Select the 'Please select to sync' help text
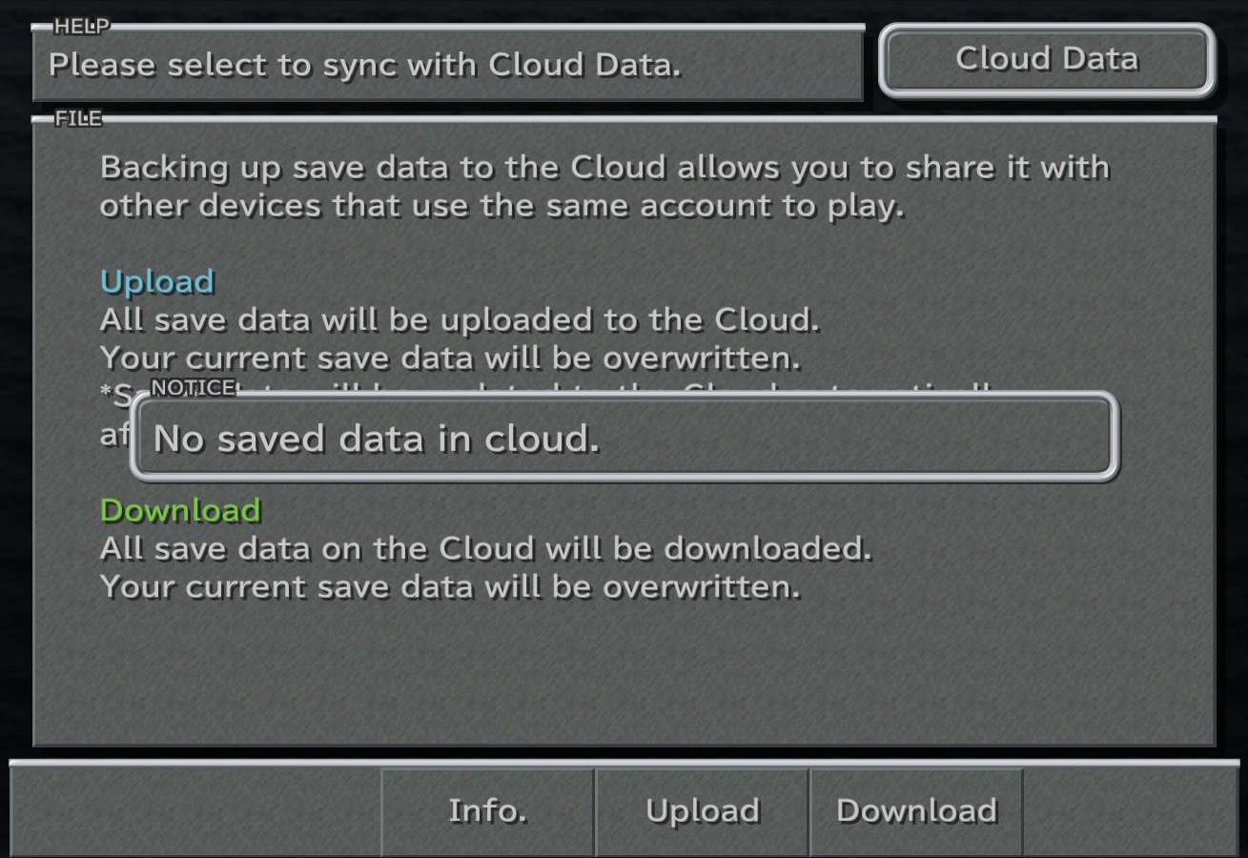 [x=365, y=65]
